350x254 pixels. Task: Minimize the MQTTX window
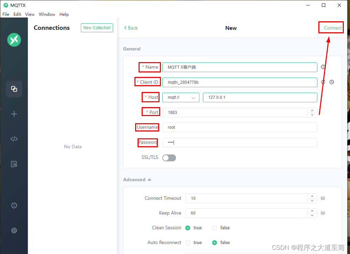pyautogui.click(x=308, y=5)
